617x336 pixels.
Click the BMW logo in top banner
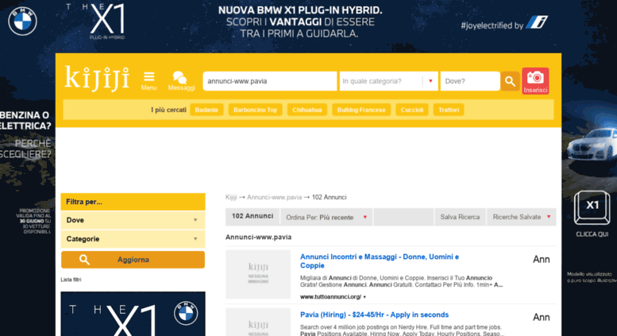pyautogui.click(x=22, y=21)
